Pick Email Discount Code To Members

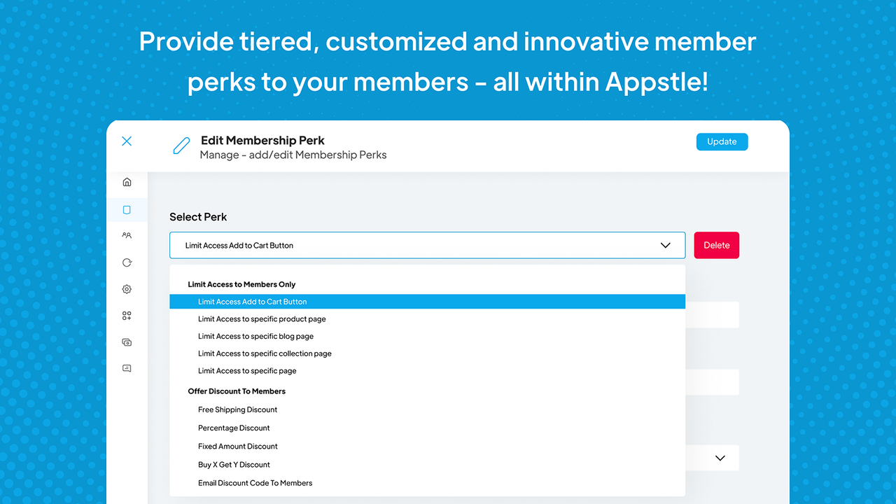[x=255, y=482]
